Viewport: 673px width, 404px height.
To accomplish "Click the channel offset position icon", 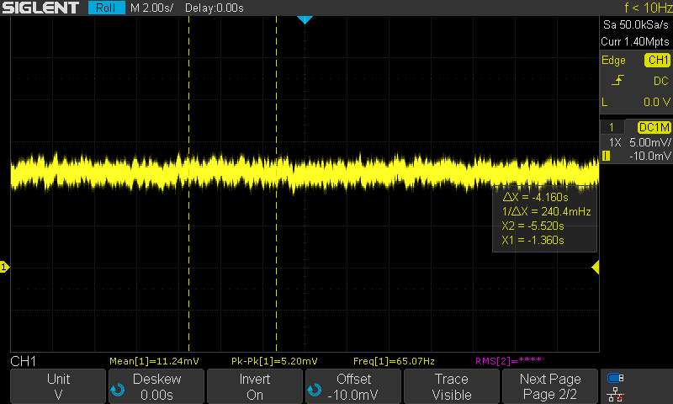I will [x=606, y=156].
